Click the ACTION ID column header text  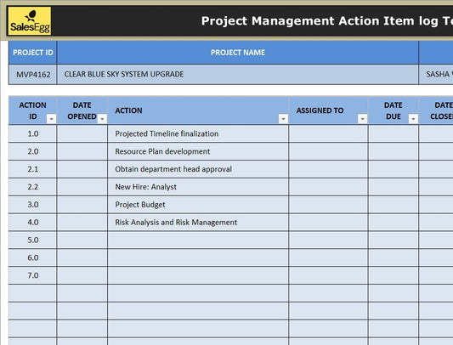point(32,110)
